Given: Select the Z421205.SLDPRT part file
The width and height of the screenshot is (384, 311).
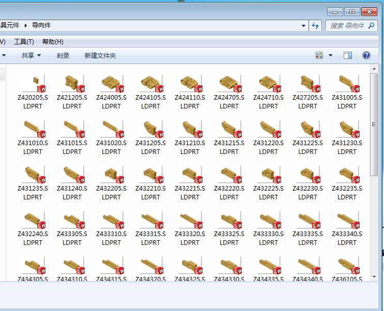Looking at the screenshot, I should tap(72, 92).
